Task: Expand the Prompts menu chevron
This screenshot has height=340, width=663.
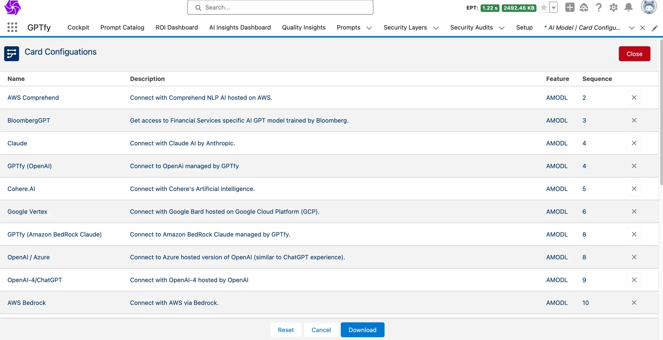Action: (x=369, y=28)
